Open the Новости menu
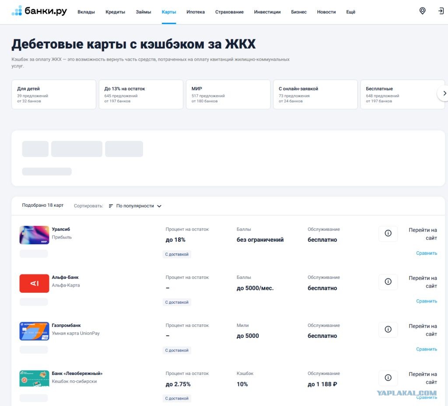Screen dimensions: 448x406 (326, 12)
